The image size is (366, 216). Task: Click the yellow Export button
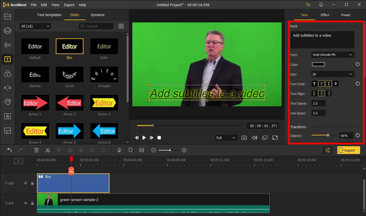[349, 150]
